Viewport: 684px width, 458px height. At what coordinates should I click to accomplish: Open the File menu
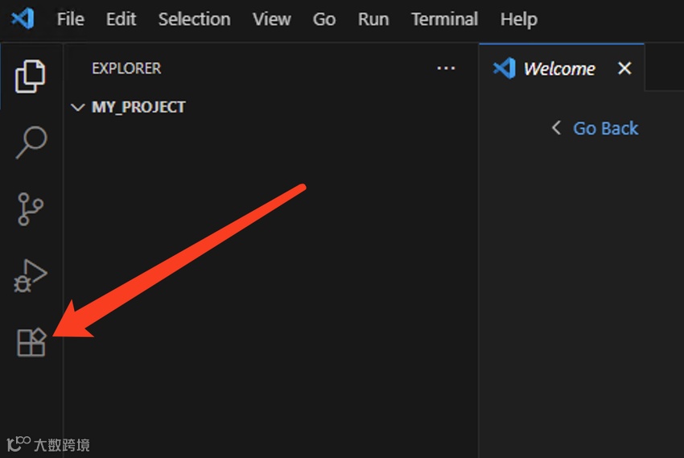click(x=71, y=19)
